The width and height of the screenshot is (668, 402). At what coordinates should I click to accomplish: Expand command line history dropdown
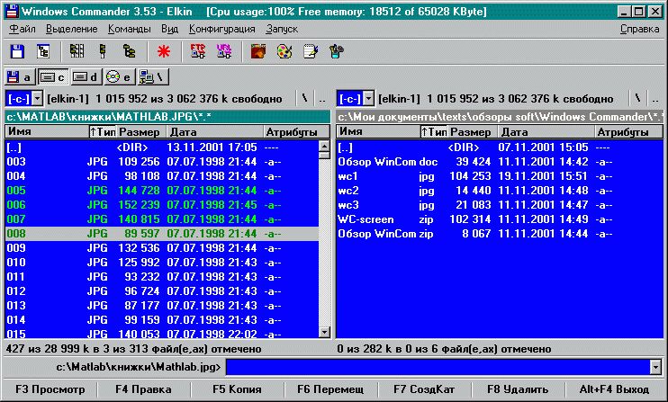tap(654, 367)
